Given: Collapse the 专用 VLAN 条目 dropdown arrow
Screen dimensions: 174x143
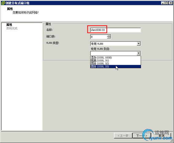Looking at the screenshot, I should coord(138,53).
